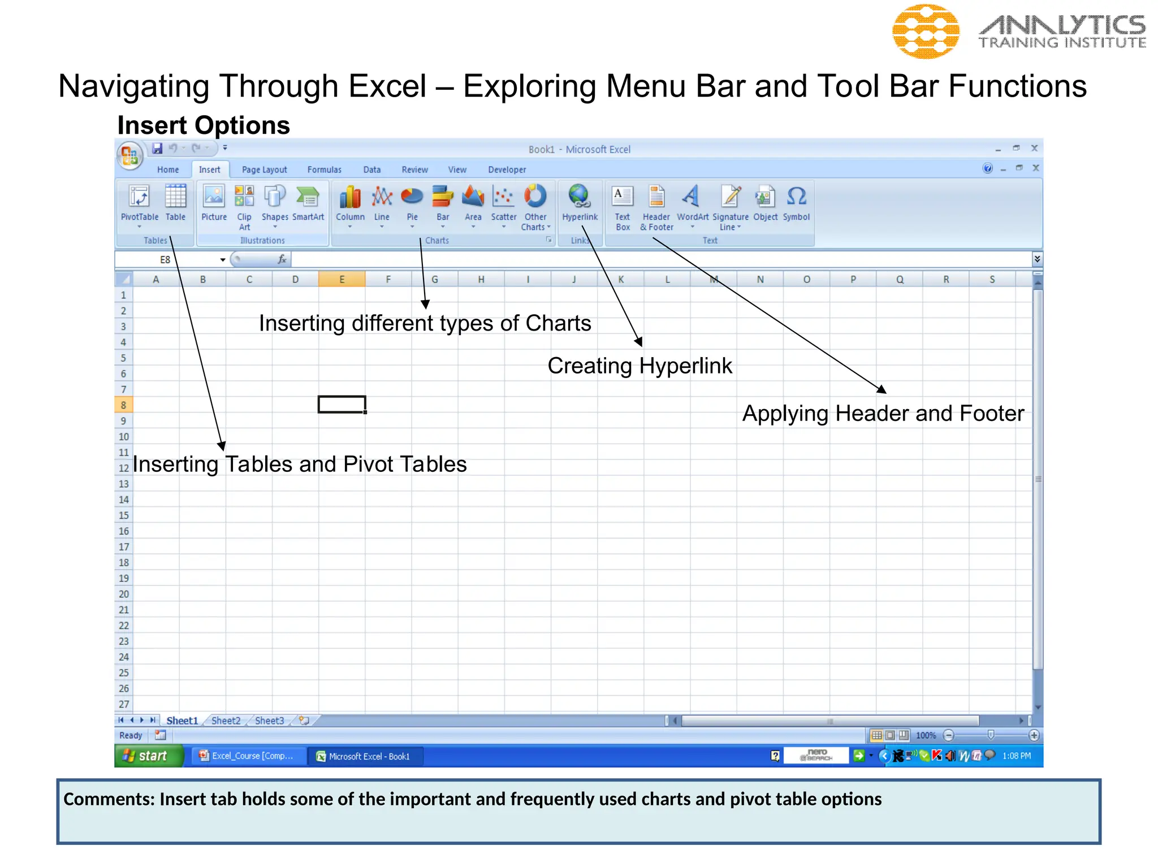Customize Quick Access Toolbar dropdown
Image resolution: width=1158 pixels, height=868 pixels.
225,148
